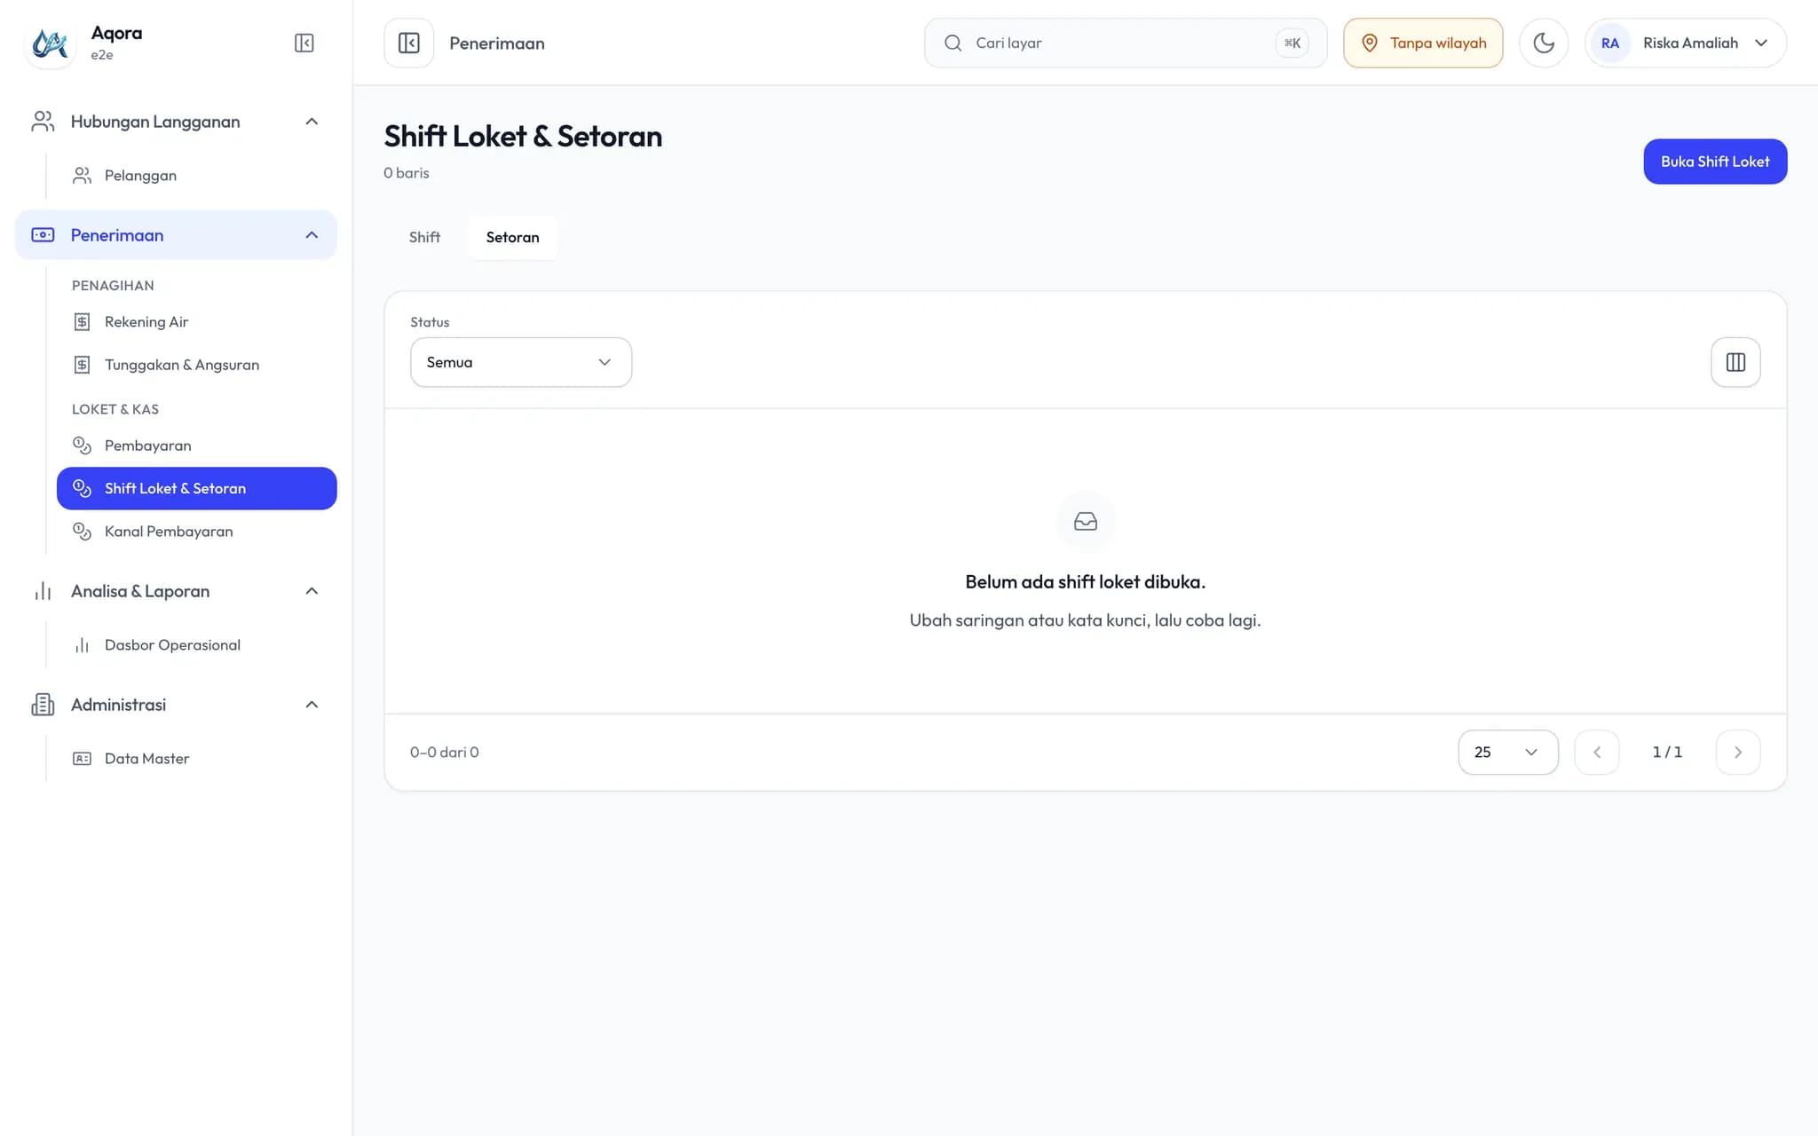This screenshot has height=1136, width=1818.
Task: Go to the next page arrow
Action: [1737, 752]
